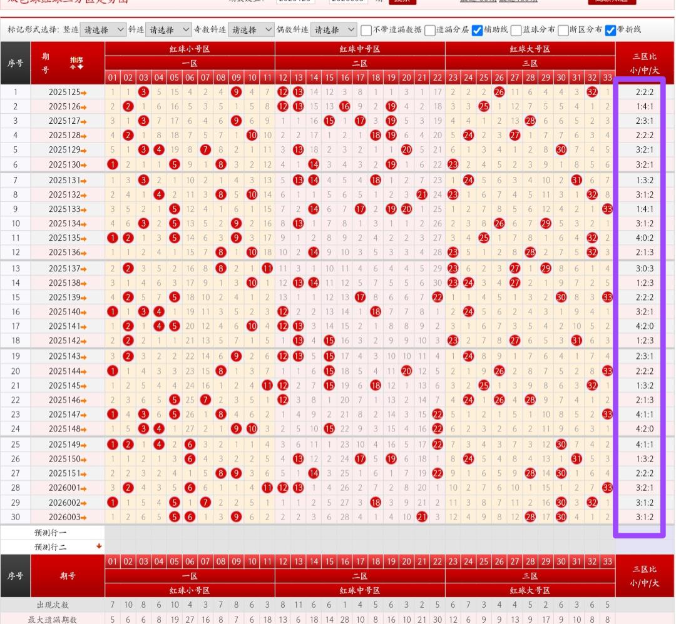Open the 竖连 dropdown
The height and width of the screenshot is (624, 676).
[x=103, y=30]
